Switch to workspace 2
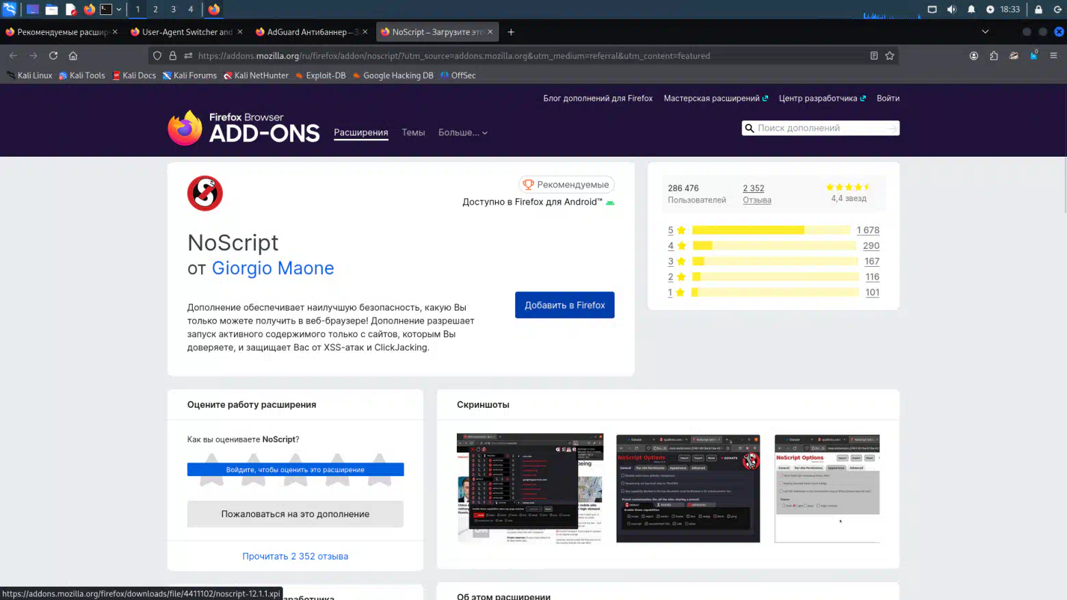 tap(155, 10)
